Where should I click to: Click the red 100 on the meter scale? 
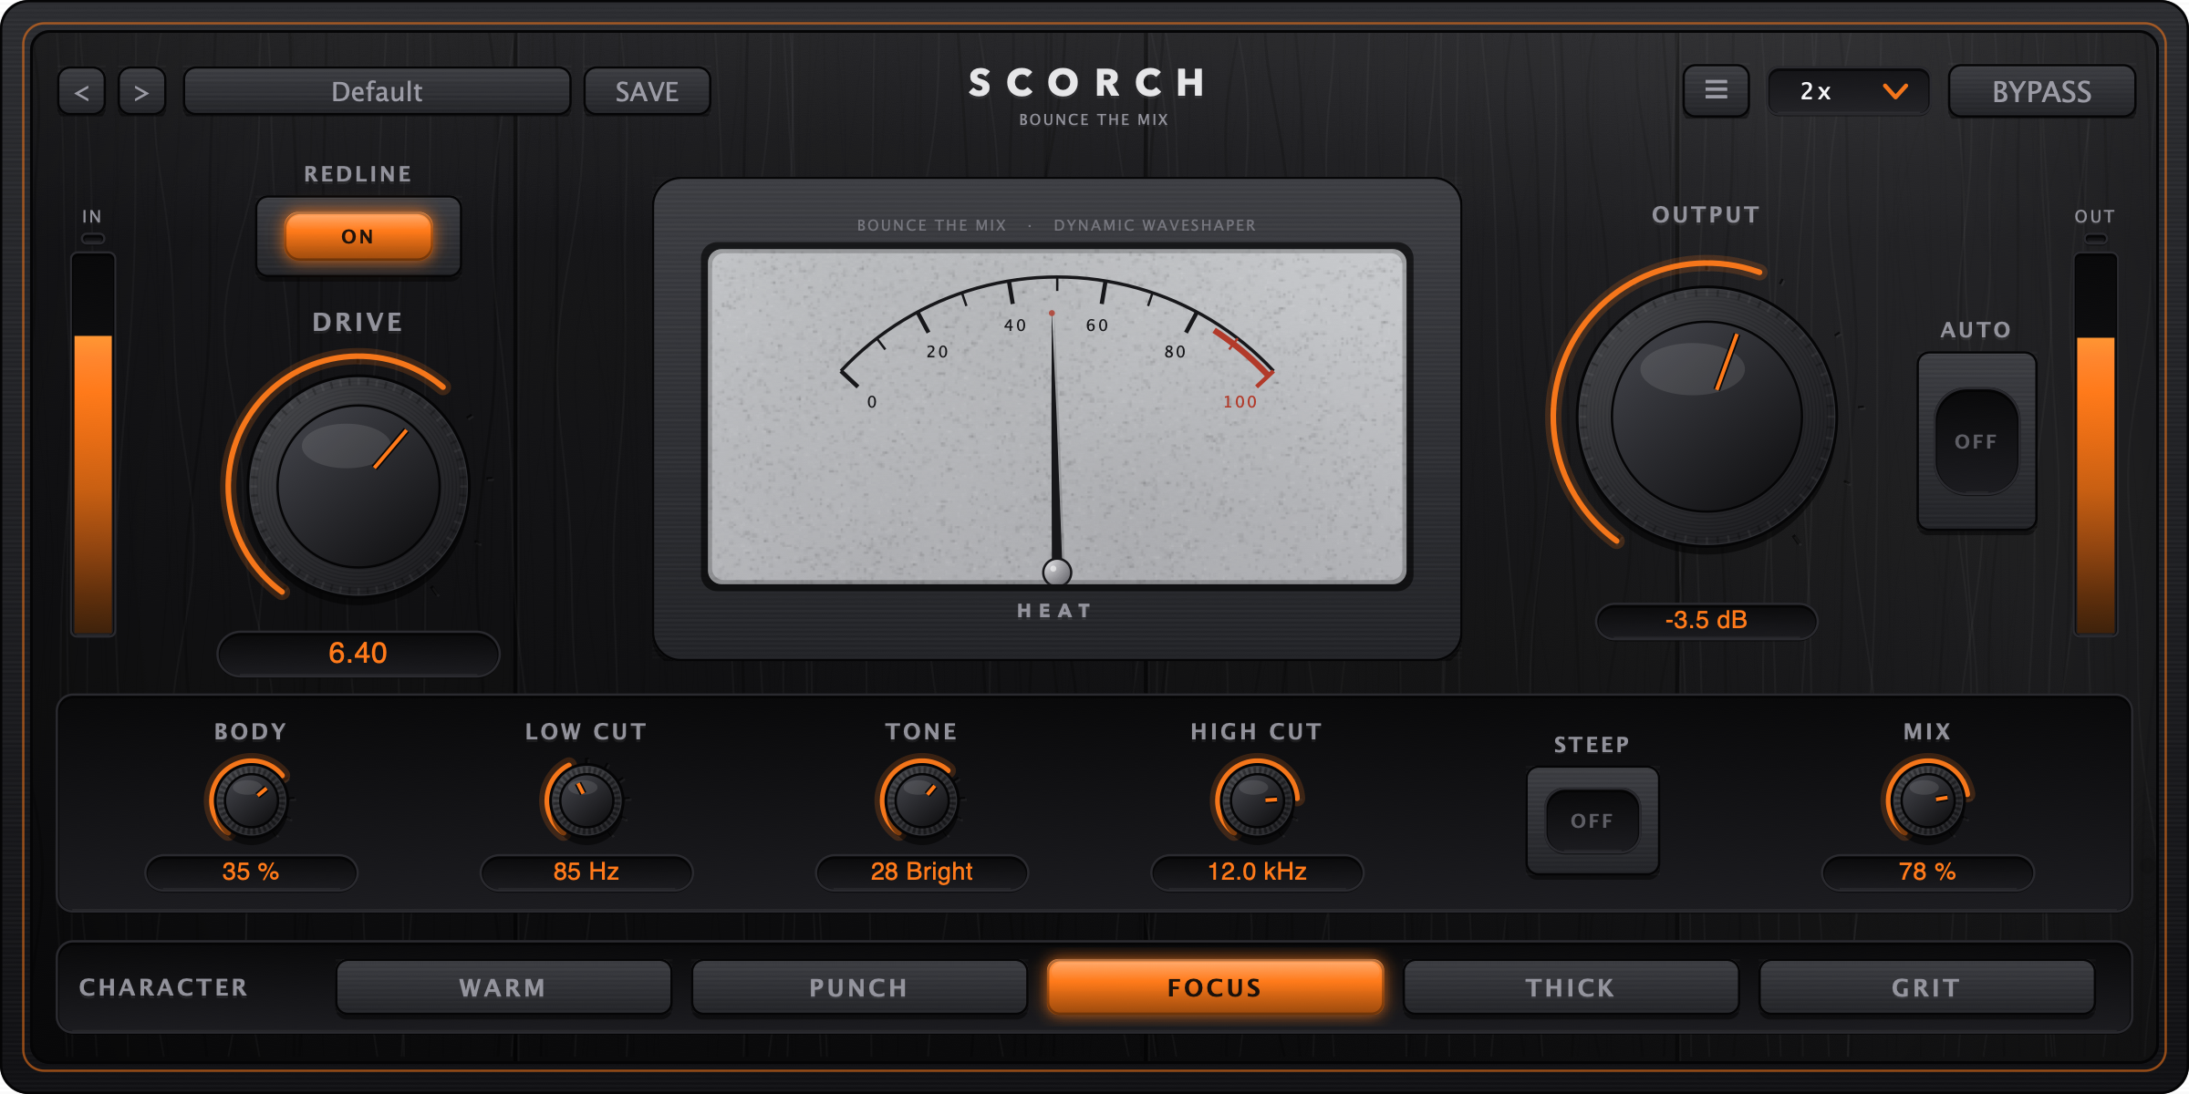1240,402
